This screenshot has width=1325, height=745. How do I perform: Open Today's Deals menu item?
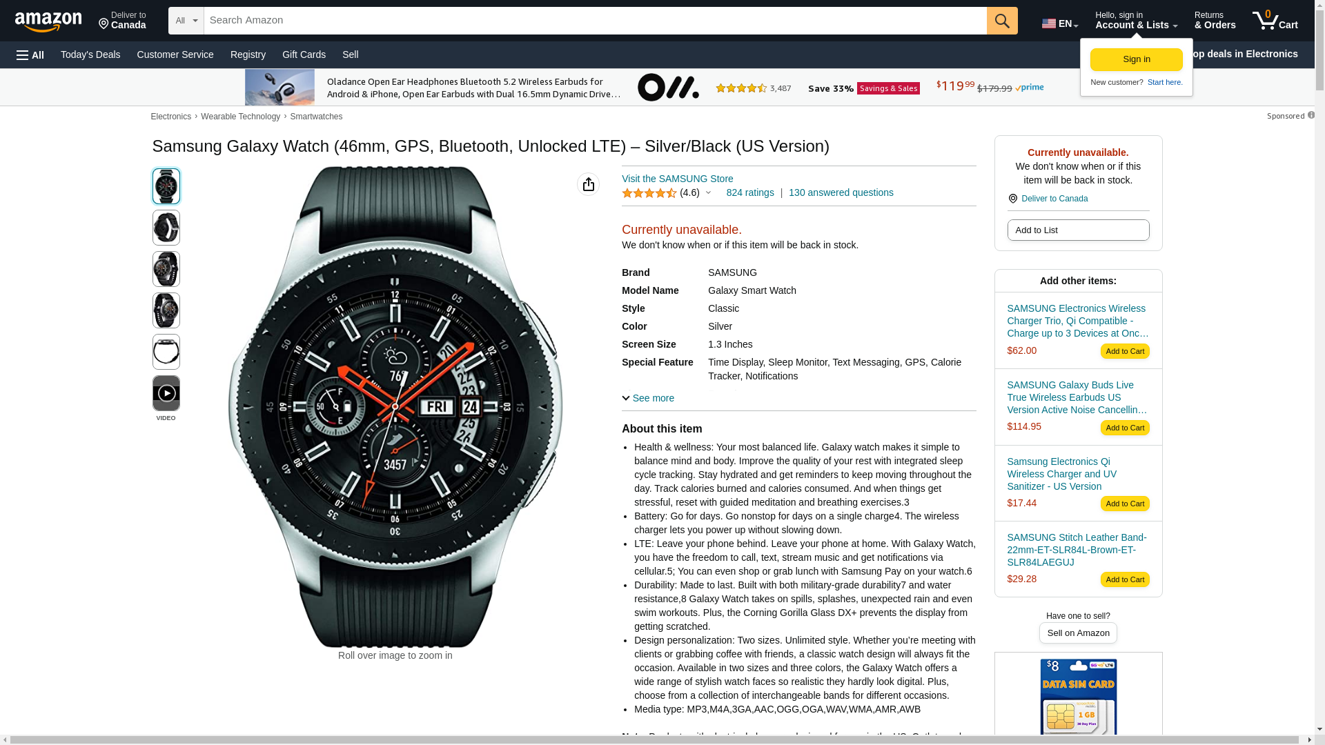point(90,54)
